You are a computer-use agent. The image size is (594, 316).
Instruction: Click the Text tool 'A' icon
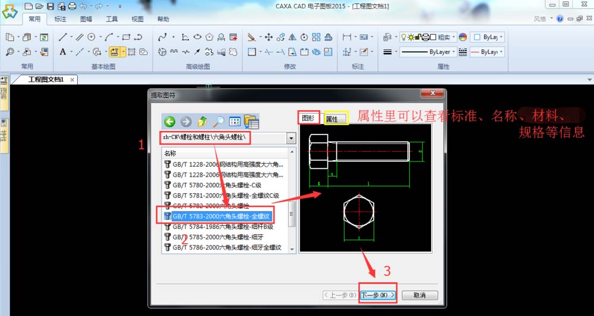click(x=63, y=52)
